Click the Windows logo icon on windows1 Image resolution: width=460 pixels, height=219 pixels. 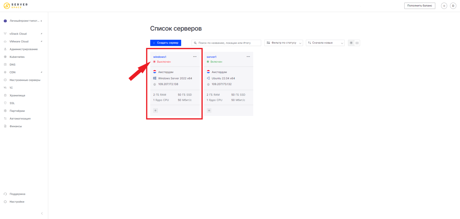tap(155, 78)
